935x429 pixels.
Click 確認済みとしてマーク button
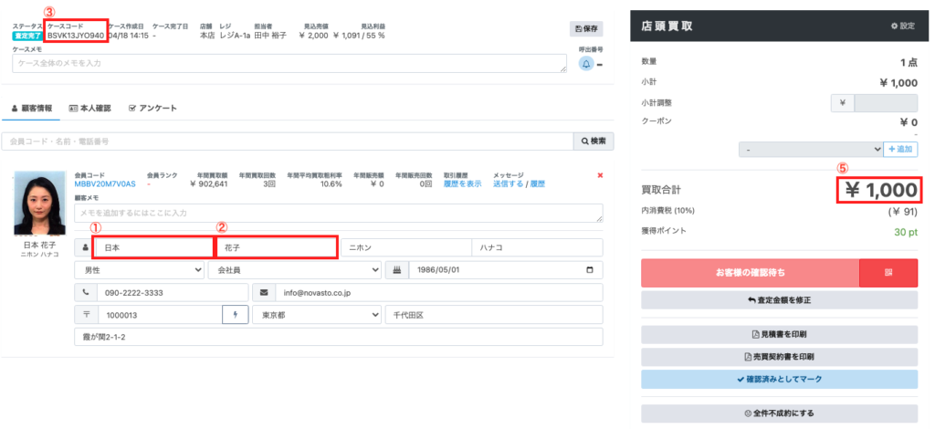pyautogui.click(x=780, y=379)
